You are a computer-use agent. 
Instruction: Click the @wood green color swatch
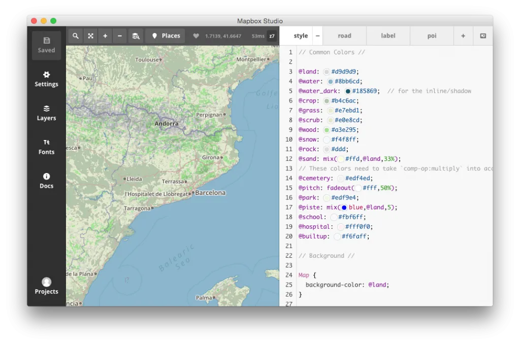click(327, 130)
